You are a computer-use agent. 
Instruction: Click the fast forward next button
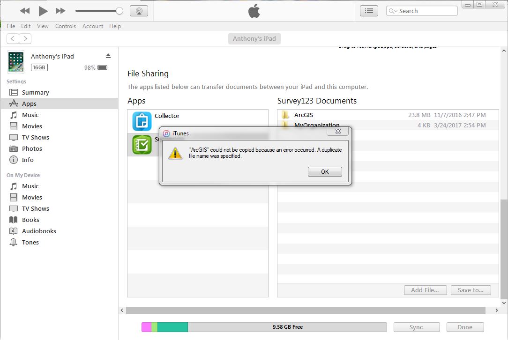[x=60, y=11]
